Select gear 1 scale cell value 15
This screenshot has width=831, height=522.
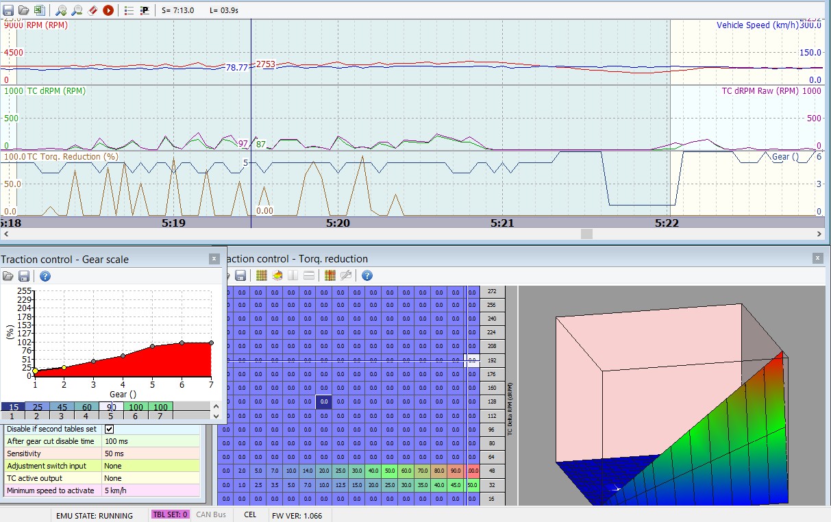click(x=14, y=407)
